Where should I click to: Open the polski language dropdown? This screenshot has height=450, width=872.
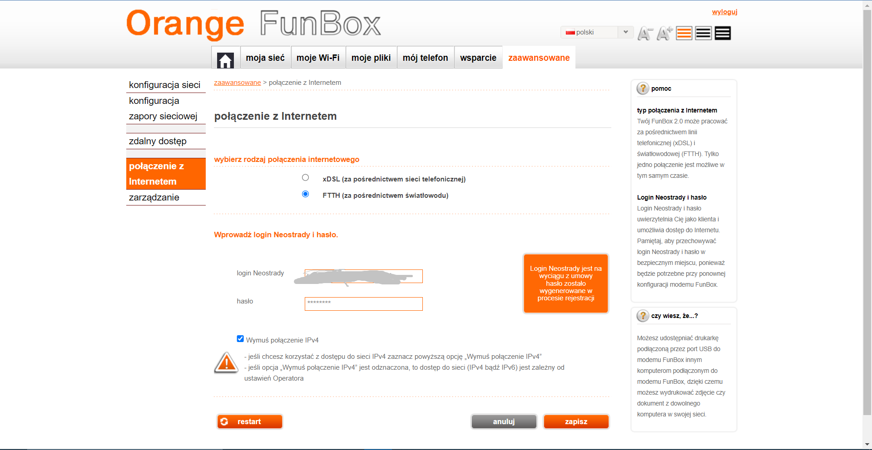(x=597, y=32)
